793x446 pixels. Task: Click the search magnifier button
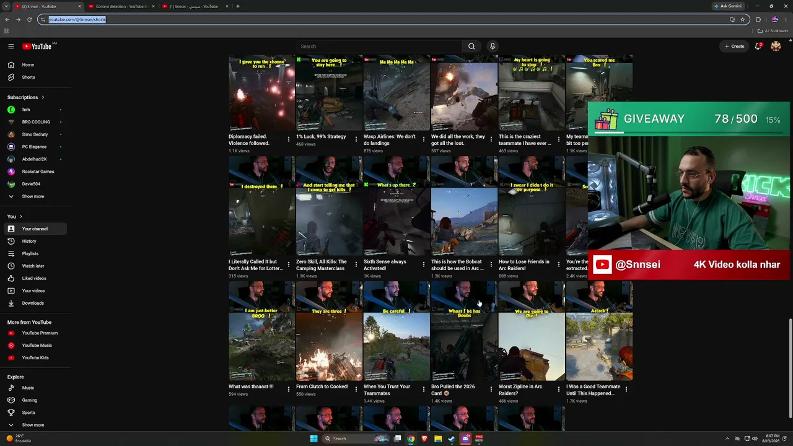(x=471, y=46)
